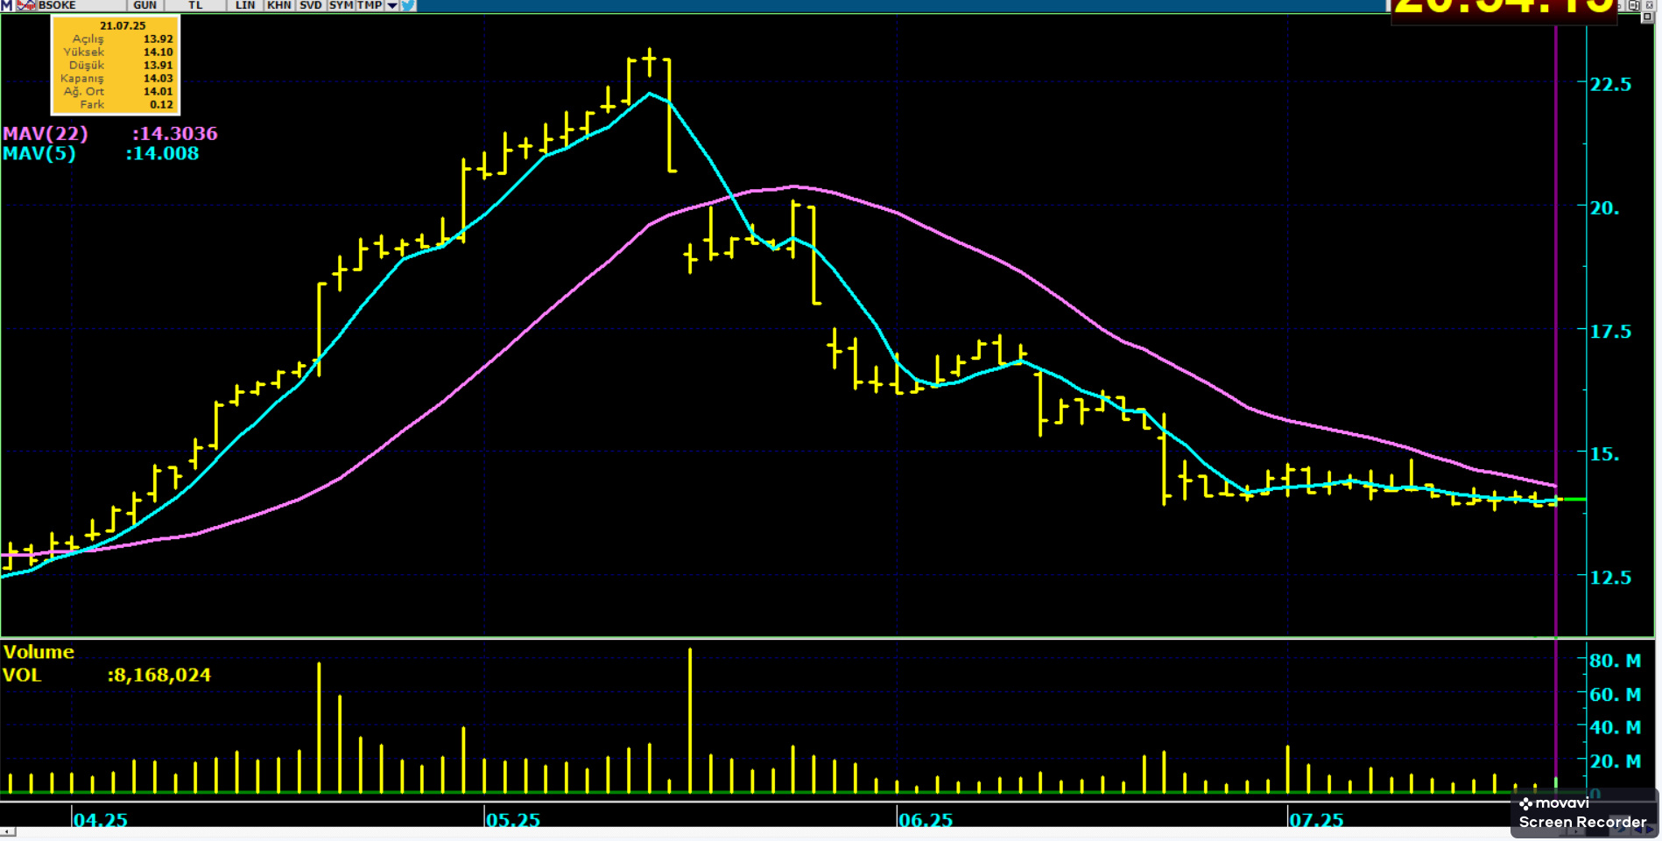Viewport: 1662px width, 841px height.
Task: Click the Volume panel label
Action: pos(39,652)
